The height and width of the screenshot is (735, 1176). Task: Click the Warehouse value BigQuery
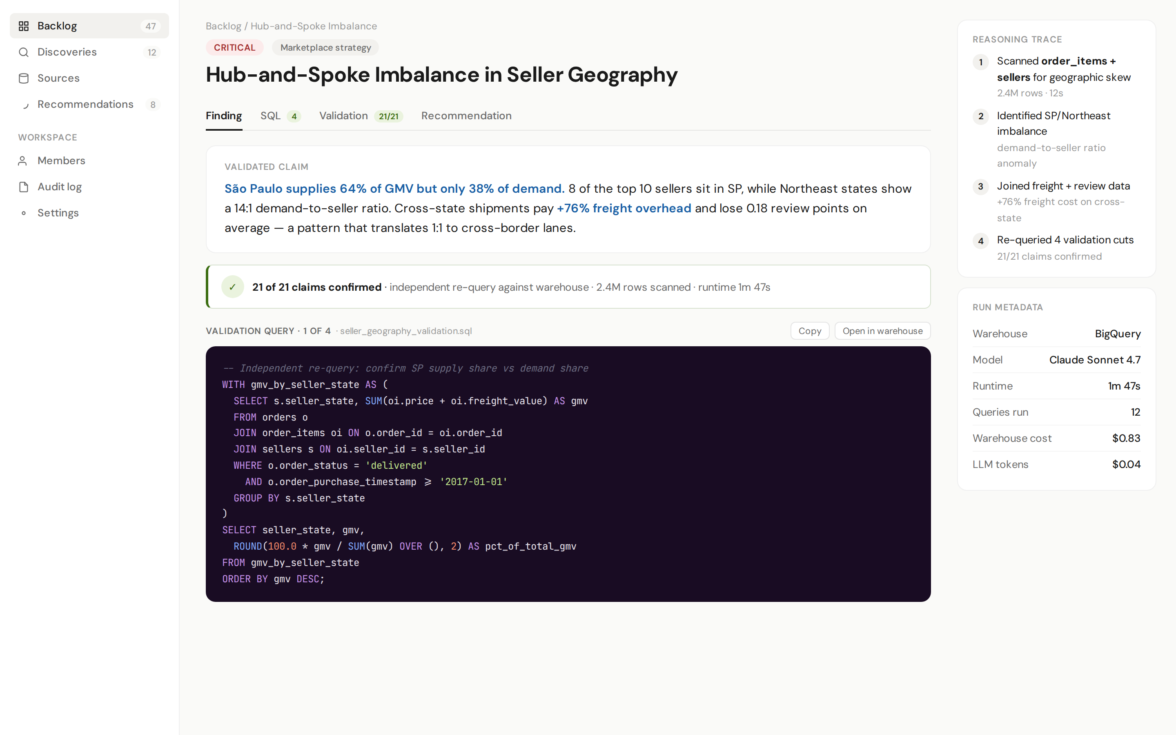coord(1118,334)
